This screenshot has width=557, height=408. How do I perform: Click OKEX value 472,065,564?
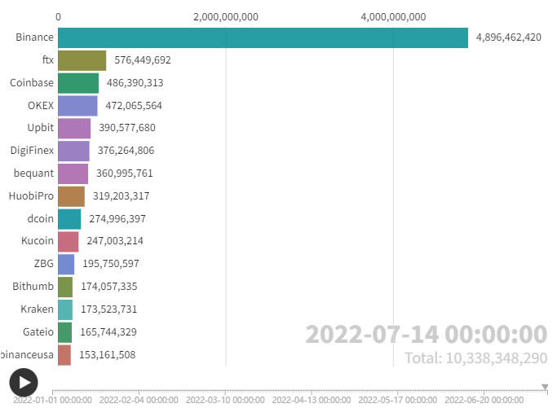click(x=134, y=105)
